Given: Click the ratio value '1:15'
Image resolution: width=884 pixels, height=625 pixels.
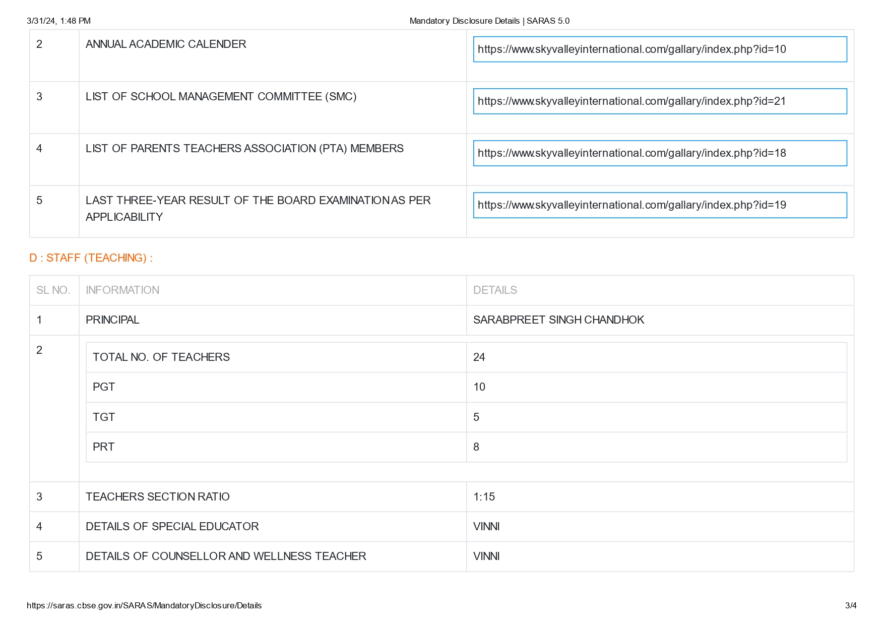Looking at the screenshot, I should tap(484, 497).
